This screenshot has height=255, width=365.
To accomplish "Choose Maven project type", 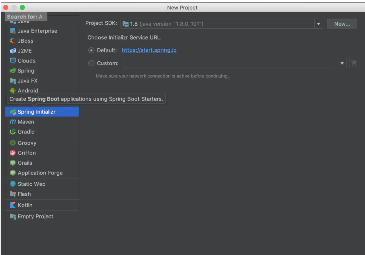I will 42,122.
